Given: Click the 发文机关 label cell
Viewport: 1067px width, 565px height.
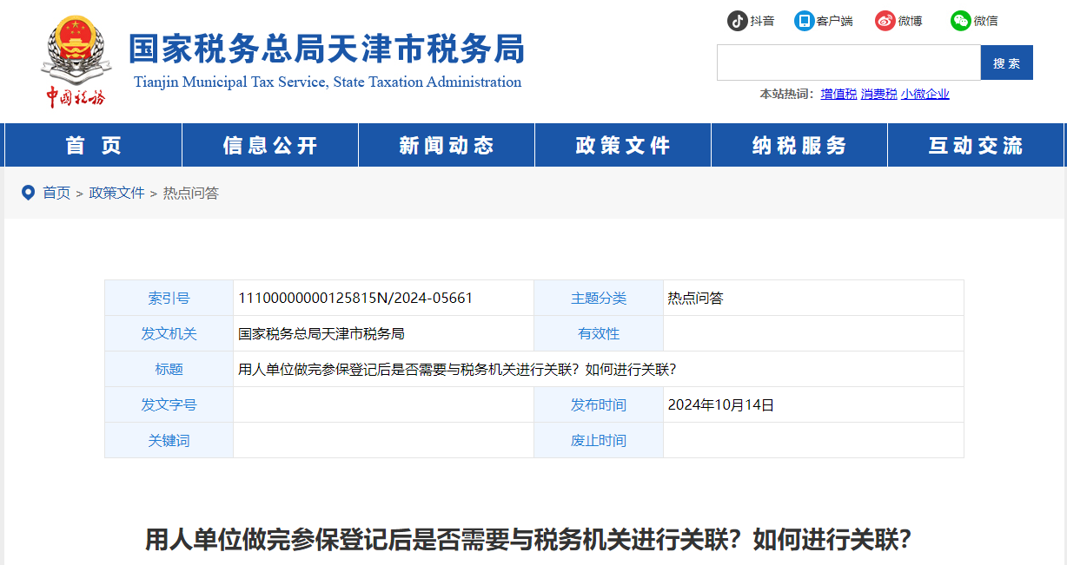Looking at the screenshot, I should tap(169, 333).
